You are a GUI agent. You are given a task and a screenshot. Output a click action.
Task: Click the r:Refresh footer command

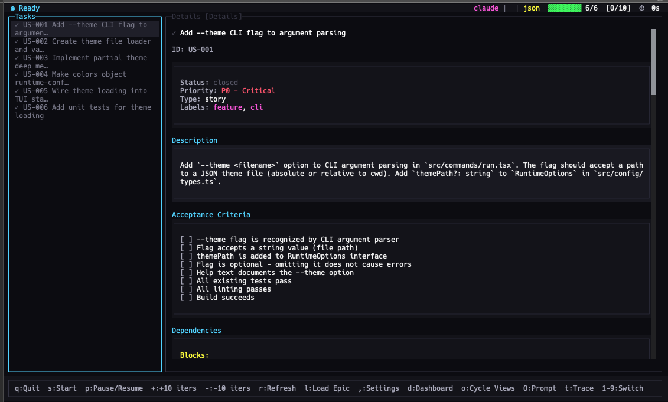click(278, 388)
